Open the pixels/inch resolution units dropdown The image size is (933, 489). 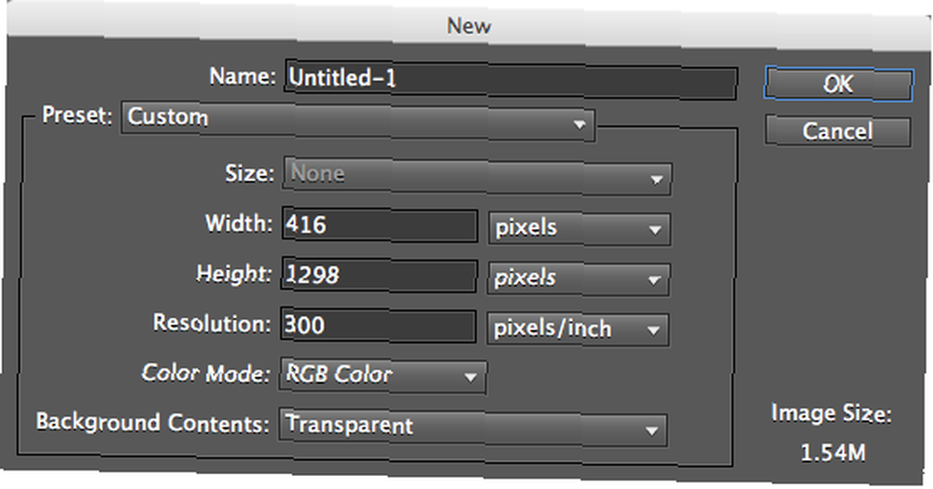click(x=578, y=329)
